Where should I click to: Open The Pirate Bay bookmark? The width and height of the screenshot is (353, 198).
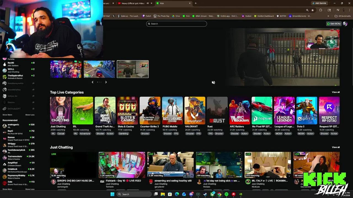pyautogui.click(x=162, y=16)
